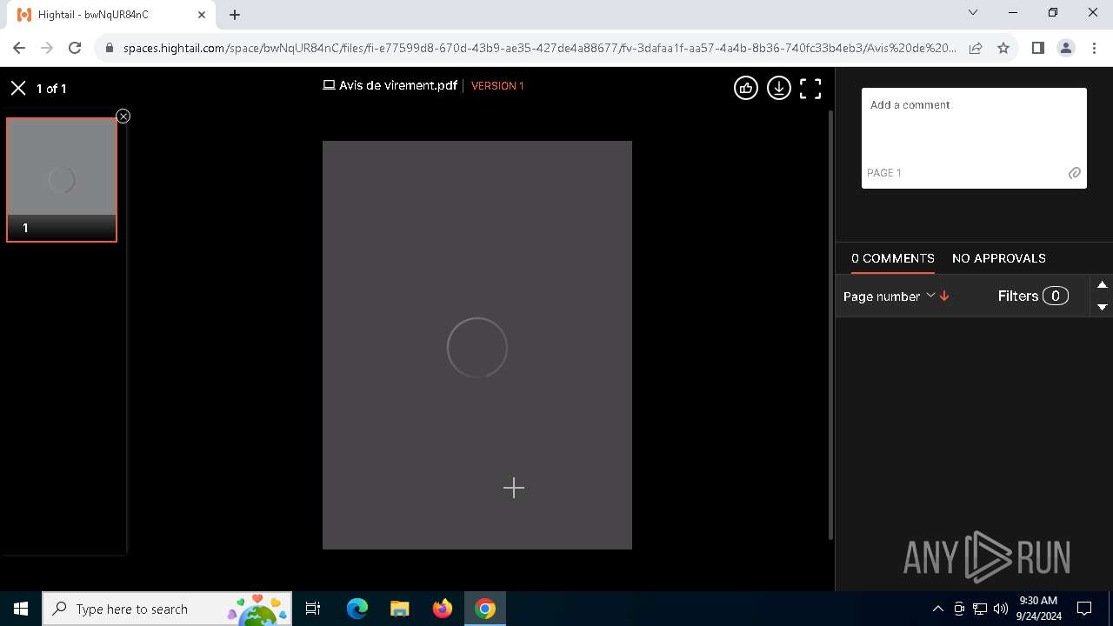Close the file preview with the X icon
The image size is (1113, 626).
pyautogui.click(x=18, y=88)
